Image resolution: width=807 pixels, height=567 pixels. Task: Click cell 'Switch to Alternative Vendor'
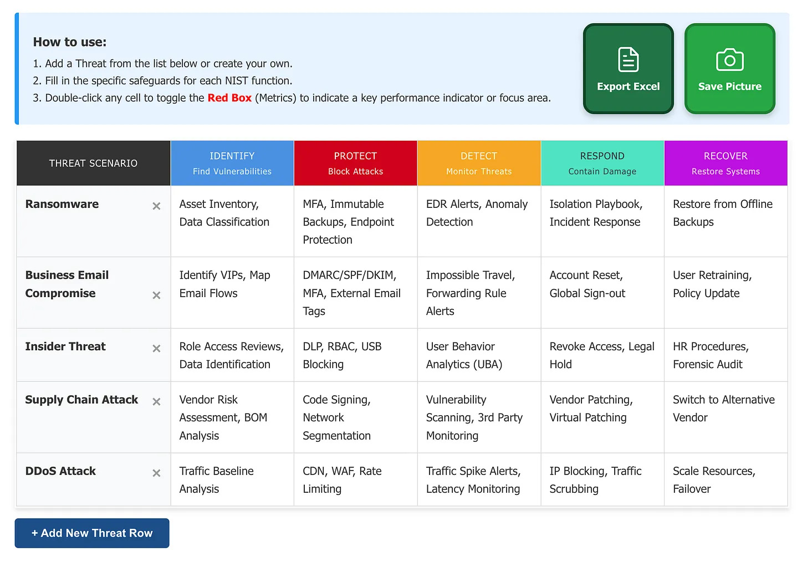pos(726,417)
